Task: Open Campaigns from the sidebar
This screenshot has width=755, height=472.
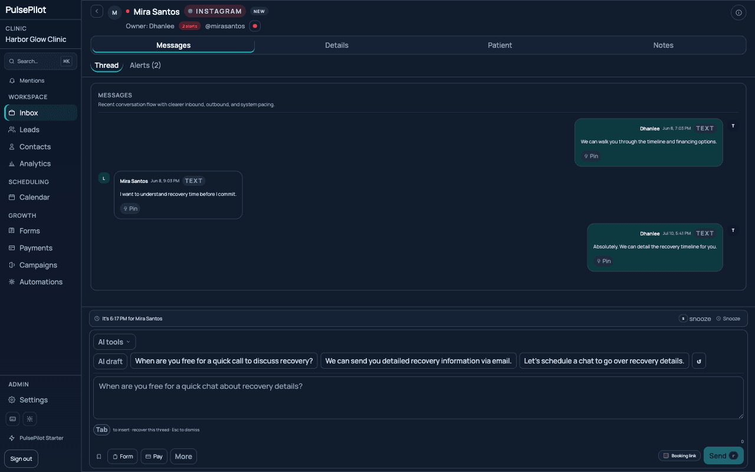Action: coord(41,265)
